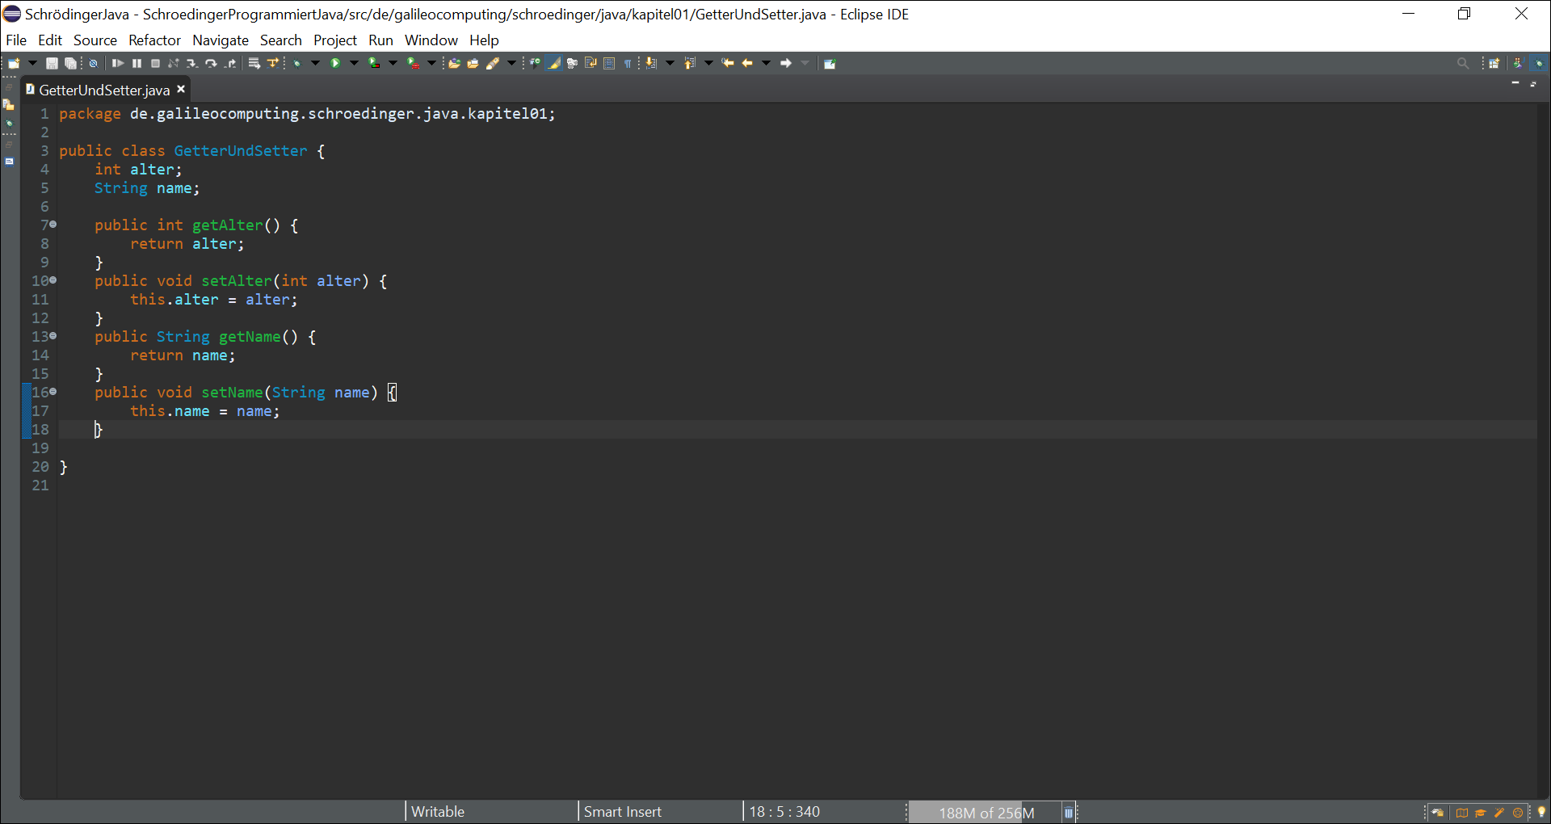The image size is (1551, 824).
Task: Click the Previous Annotation icon
Action: (x=689, y=63)
